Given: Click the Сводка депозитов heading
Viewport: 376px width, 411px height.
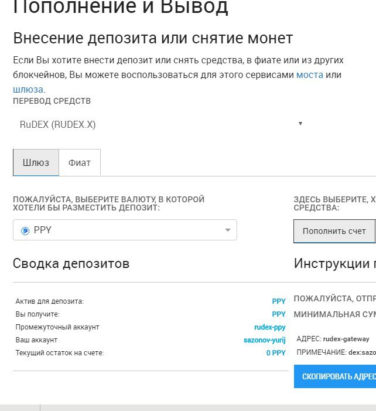Looking at the screenshot, I should pos(71,263).
